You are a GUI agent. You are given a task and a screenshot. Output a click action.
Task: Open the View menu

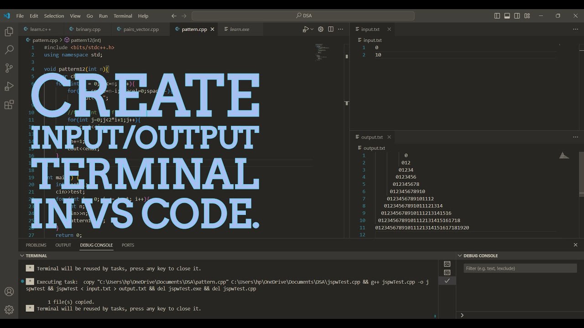click(75, 15)
